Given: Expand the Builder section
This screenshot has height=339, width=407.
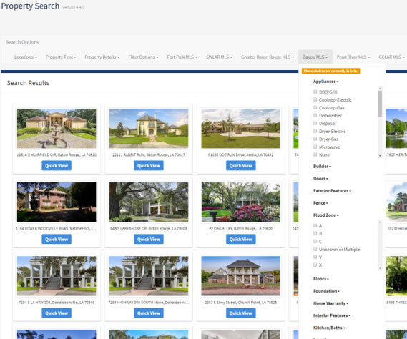Looking at the screenshot, I should [x=322, y=167].
